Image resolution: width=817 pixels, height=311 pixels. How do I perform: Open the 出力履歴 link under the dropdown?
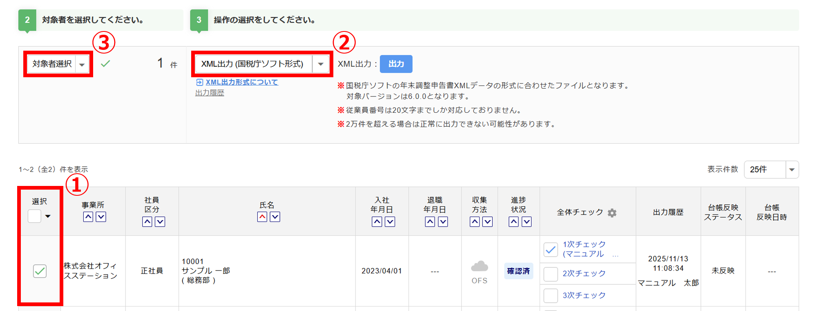point(210,93)
